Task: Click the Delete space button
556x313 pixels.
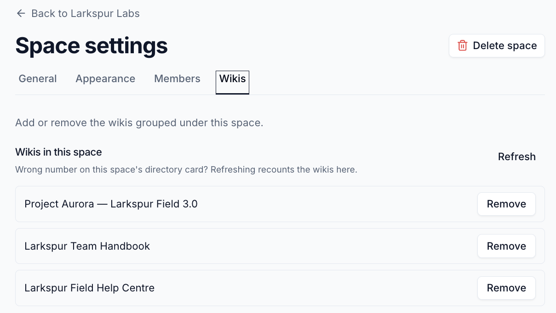Action: [497, 45]
